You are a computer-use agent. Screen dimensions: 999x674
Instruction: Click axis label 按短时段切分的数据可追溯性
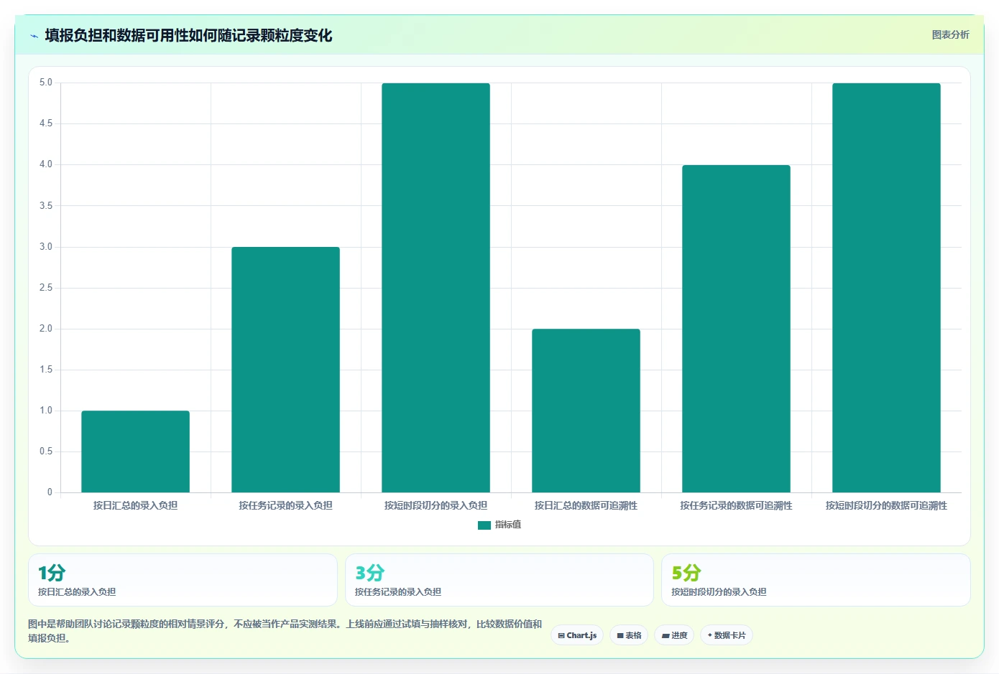click(886, 505)
